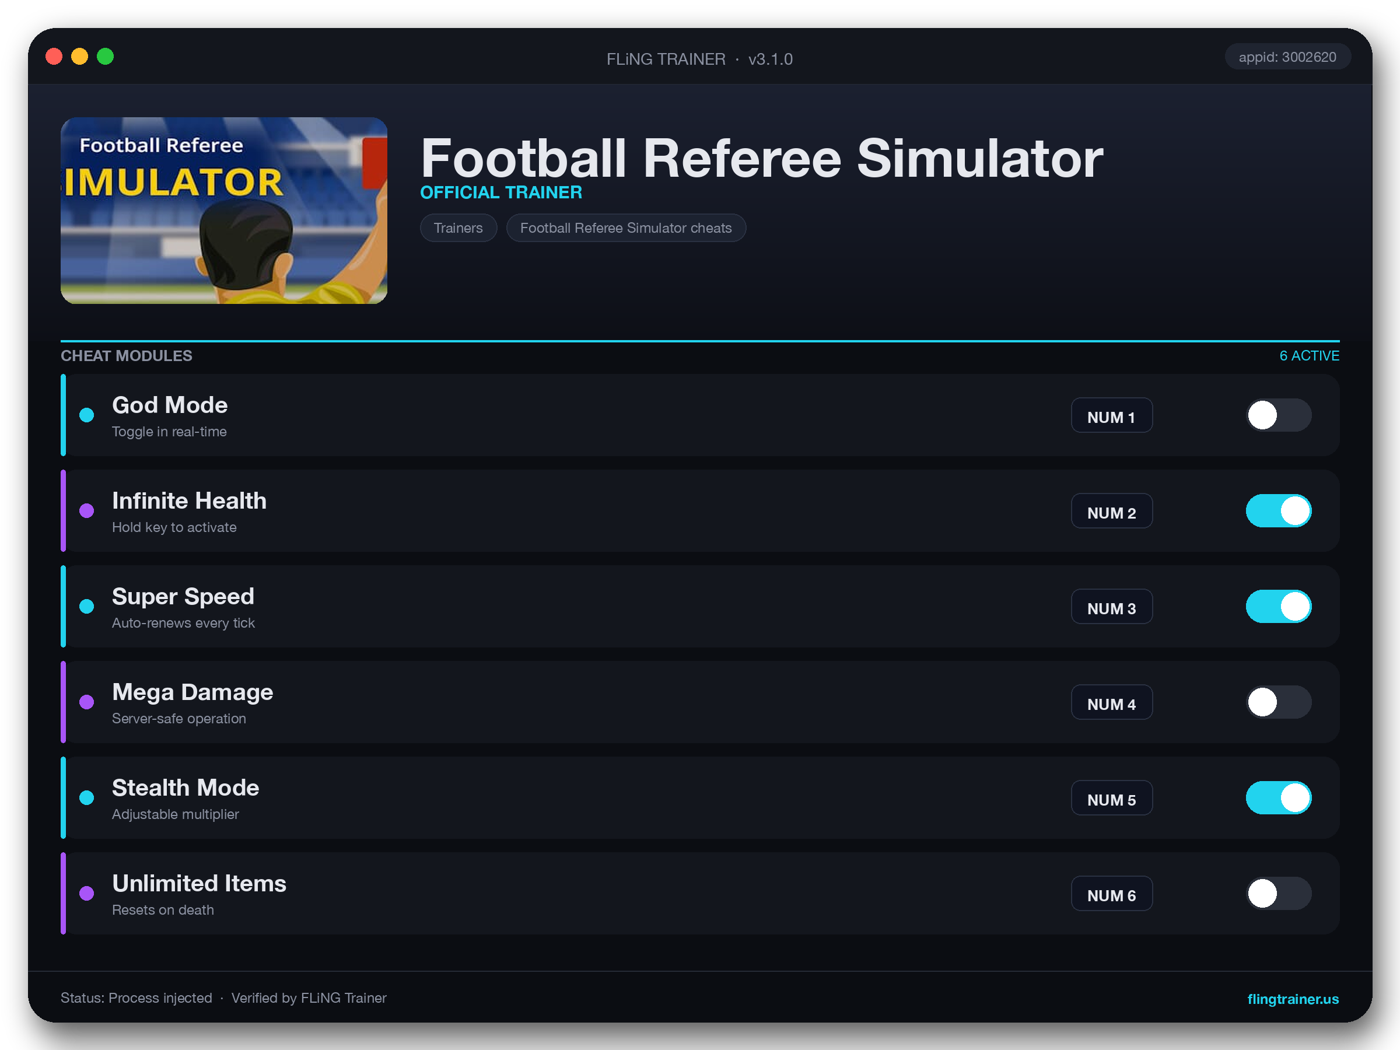Click the cyan dot beside Super Speed
The image size is (1400, 1050).
click(87, 606)
